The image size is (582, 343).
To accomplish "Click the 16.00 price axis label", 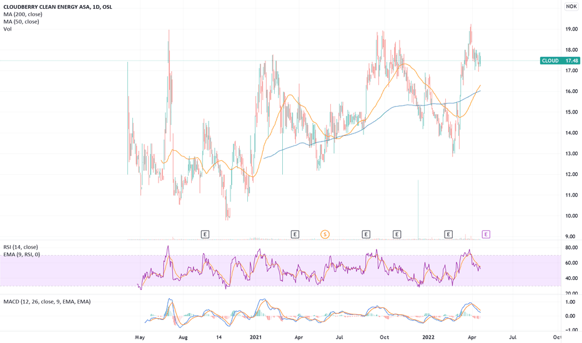I will [x=571, y=91].
